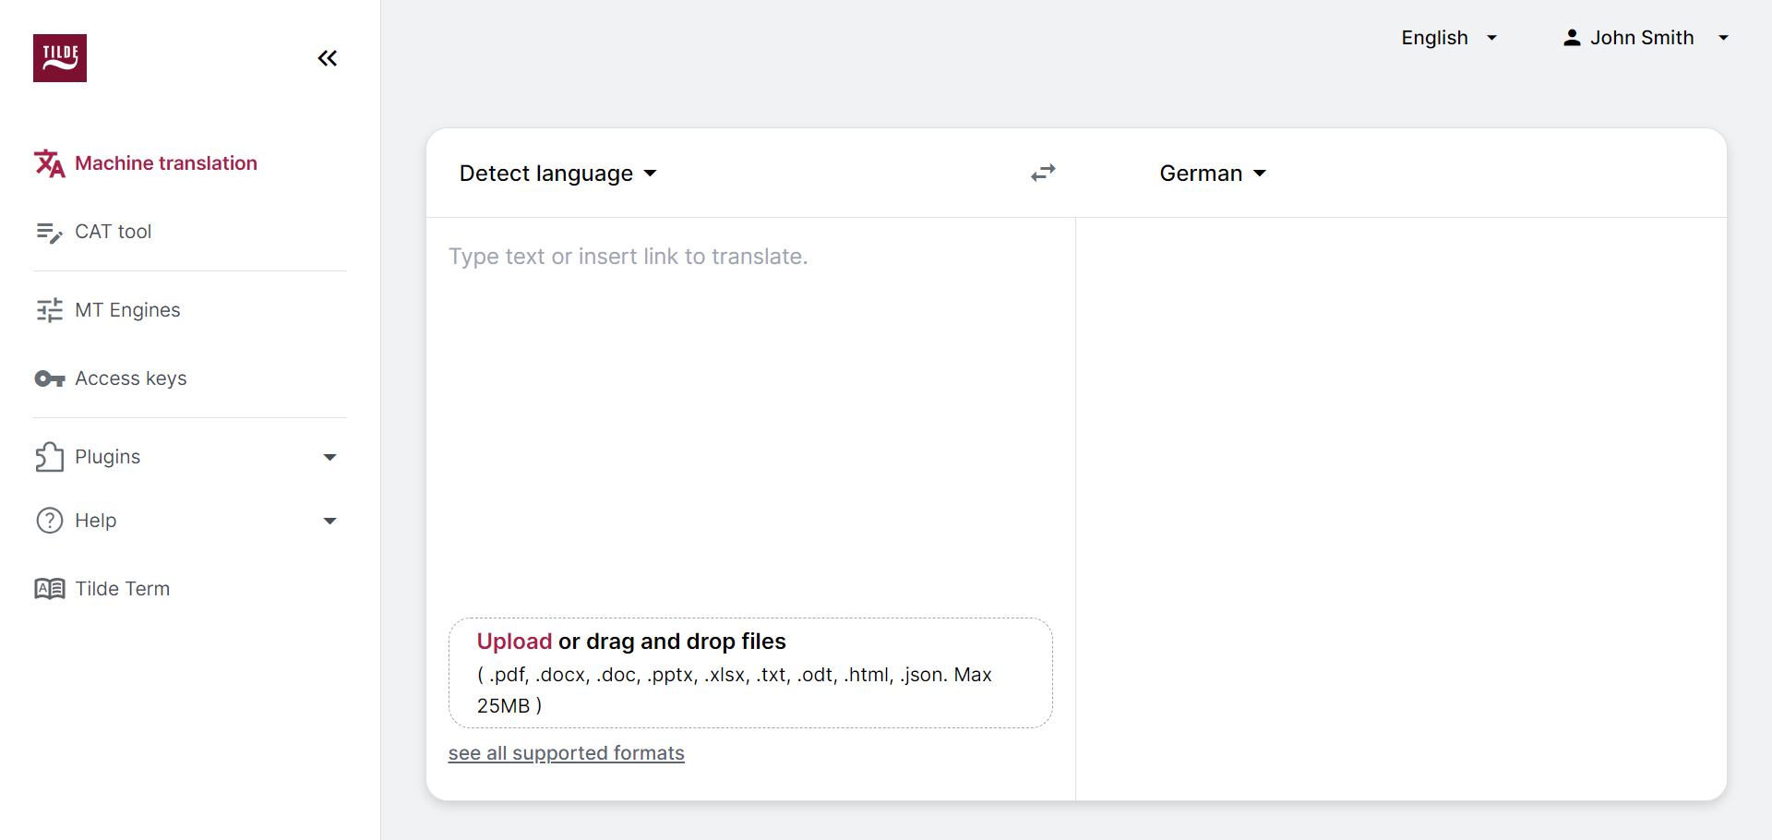Open John Smith account dropdown arrow
The image size is (1772, 840).
(1723, 38)
